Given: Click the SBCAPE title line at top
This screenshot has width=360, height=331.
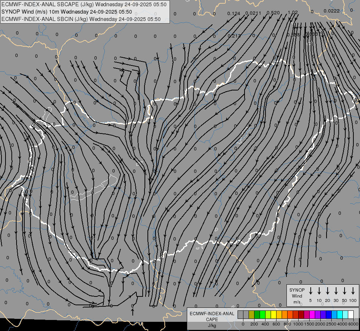Looking at the screenshot, I should click(x=84, y=4).
